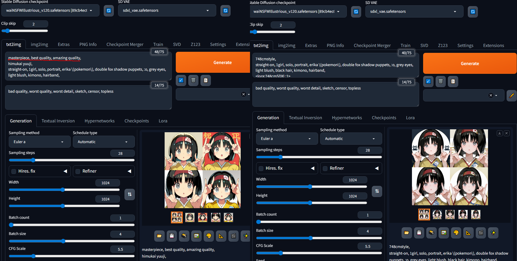
Task: Read generation parameters icon in left window
Action: 181,80
